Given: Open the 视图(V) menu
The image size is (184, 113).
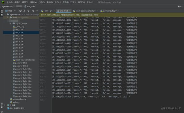Looking at the screenshot, I should pyautogui.click(x=25, y=2).
